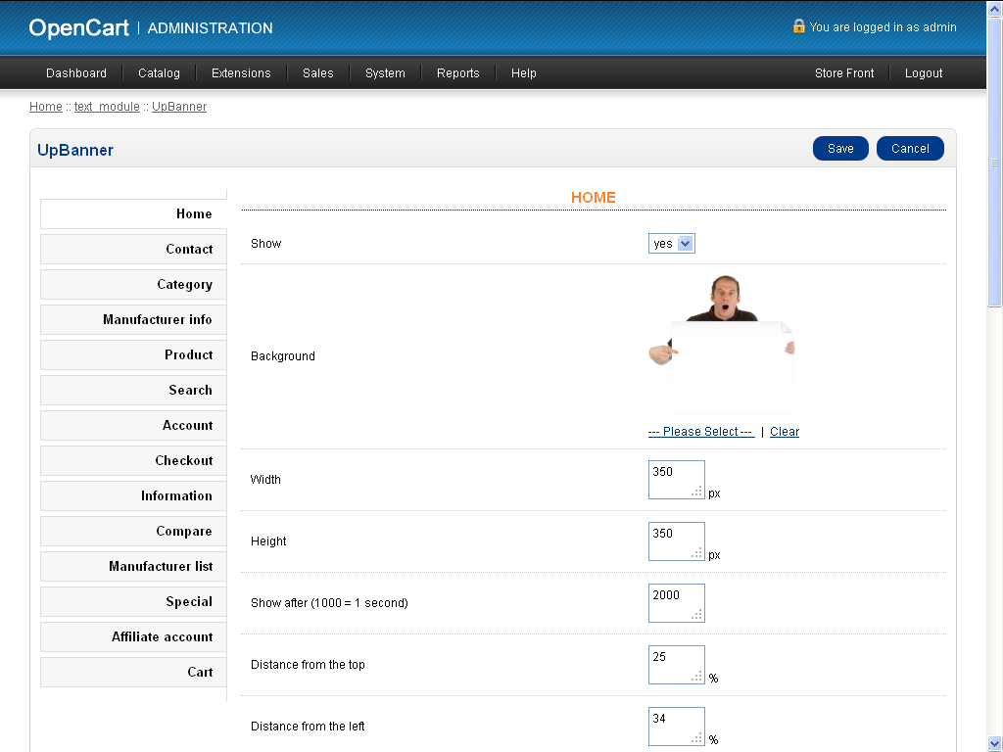Switch to the Checkout tab

(x=133, y=460)
